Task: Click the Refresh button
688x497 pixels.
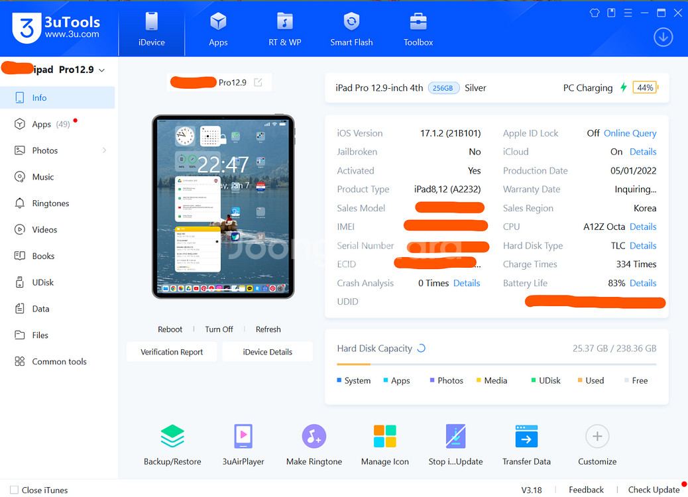Action: (268, 329)
